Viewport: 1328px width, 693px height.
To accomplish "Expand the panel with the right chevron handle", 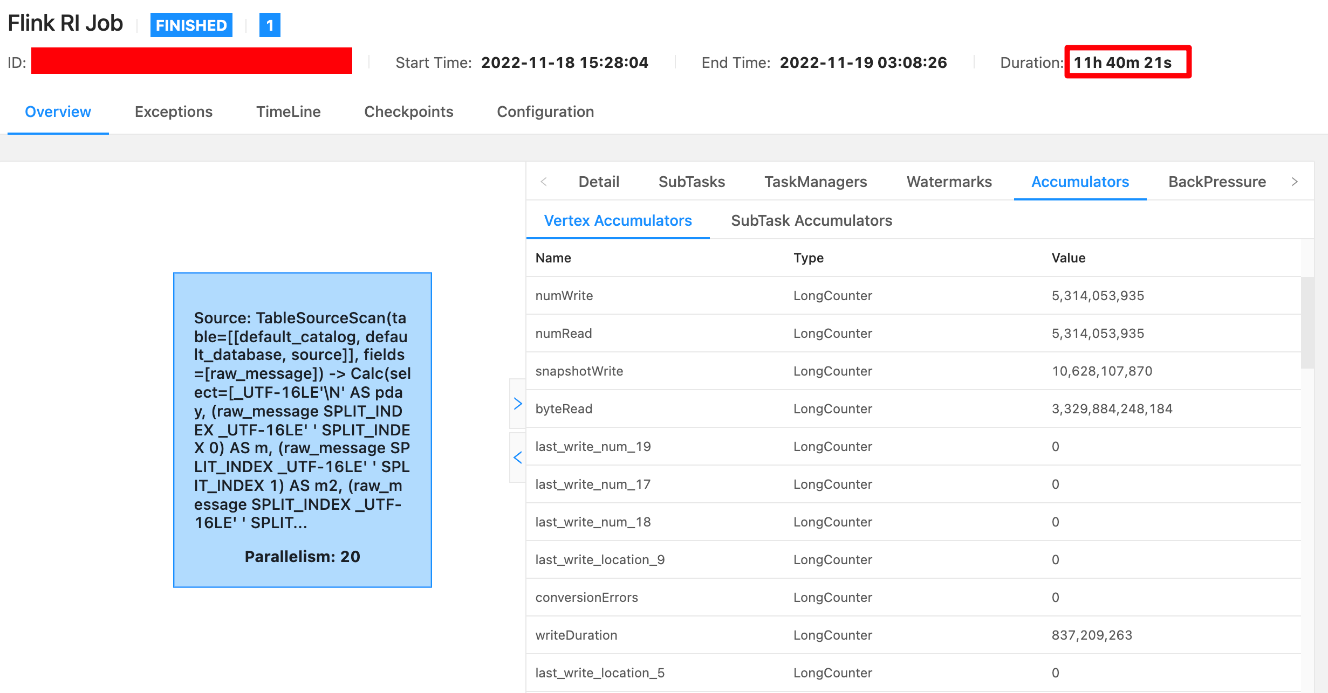I will (x=518, y=404).
